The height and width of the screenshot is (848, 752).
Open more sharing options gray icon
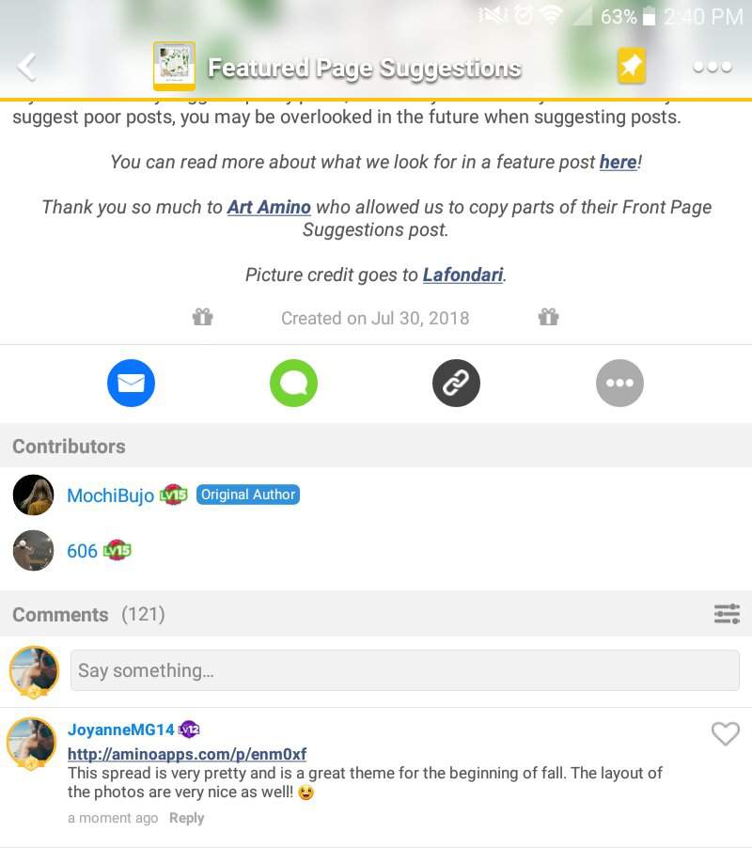tap(619, 383)
